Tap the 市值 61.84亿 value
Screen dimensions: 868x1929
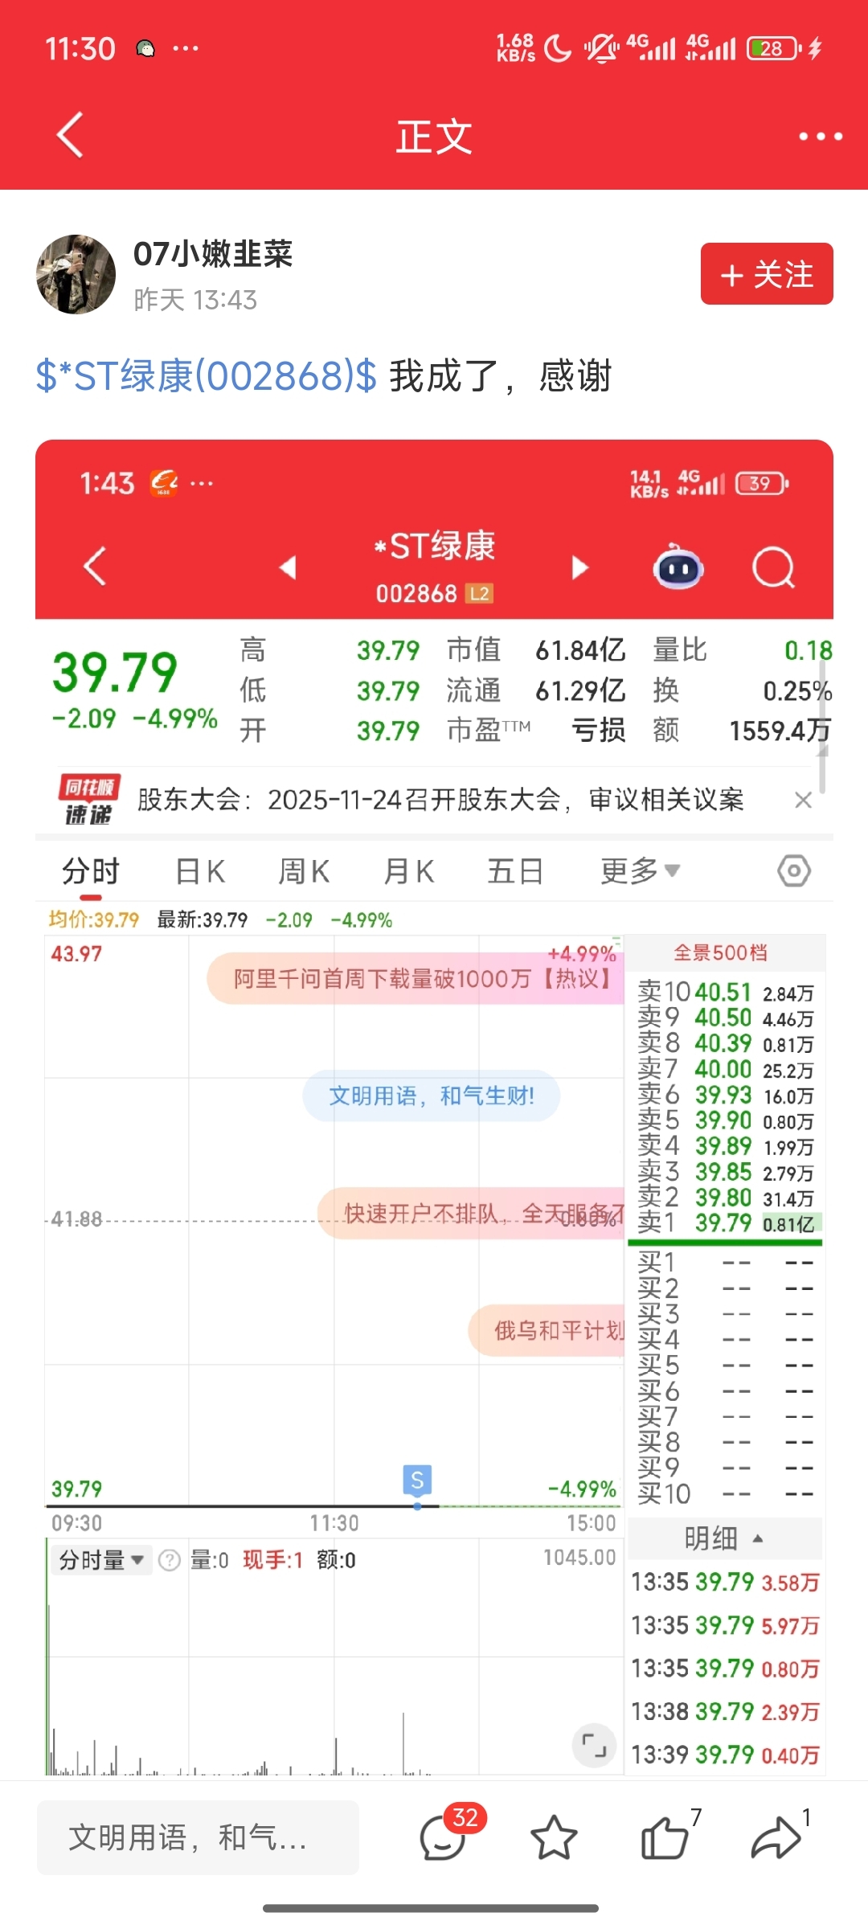click(580, 649)
